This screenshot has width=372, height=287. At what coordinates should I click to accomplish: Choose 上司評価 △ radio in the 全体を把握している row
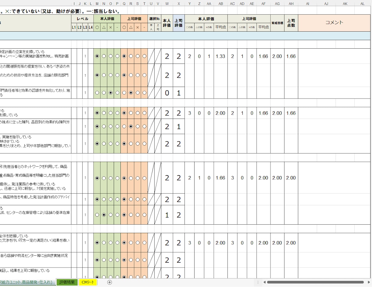point(131,243)
